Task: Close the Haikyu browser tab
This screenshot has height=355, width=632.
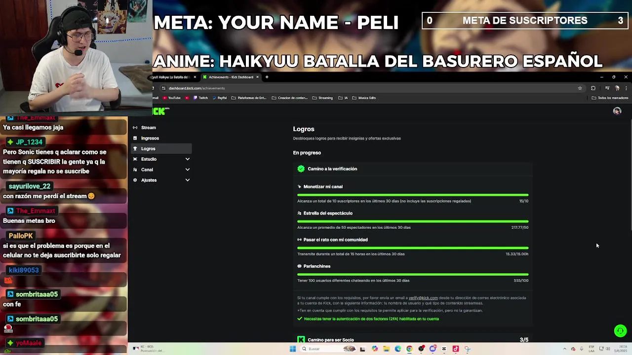Action: coord(195,77)
